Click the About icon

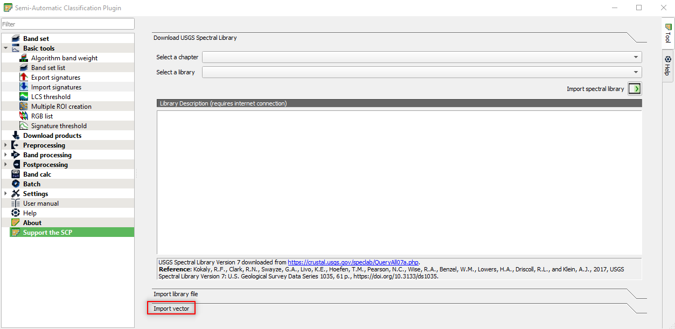[x=16, y=223]
